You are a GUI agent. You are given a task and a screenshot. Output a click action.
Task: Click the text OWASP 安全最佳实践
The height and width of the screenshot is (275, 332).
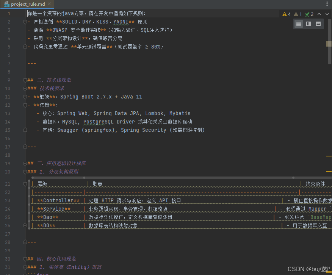tap(76, 30)
